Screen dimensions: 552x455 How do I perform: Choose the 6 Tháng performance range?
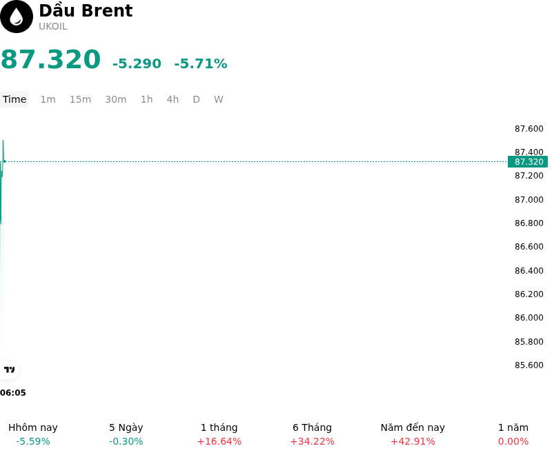[x=313, y=434]
